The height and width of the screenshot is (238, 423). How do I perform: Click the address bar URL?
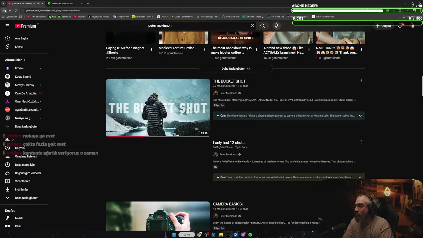[53, 10]
